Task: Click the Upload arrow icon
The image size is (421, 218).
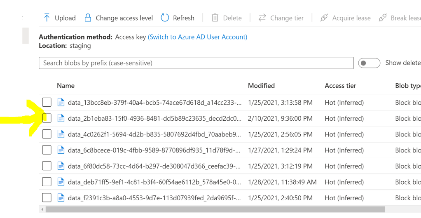Action: pos(47,18)
